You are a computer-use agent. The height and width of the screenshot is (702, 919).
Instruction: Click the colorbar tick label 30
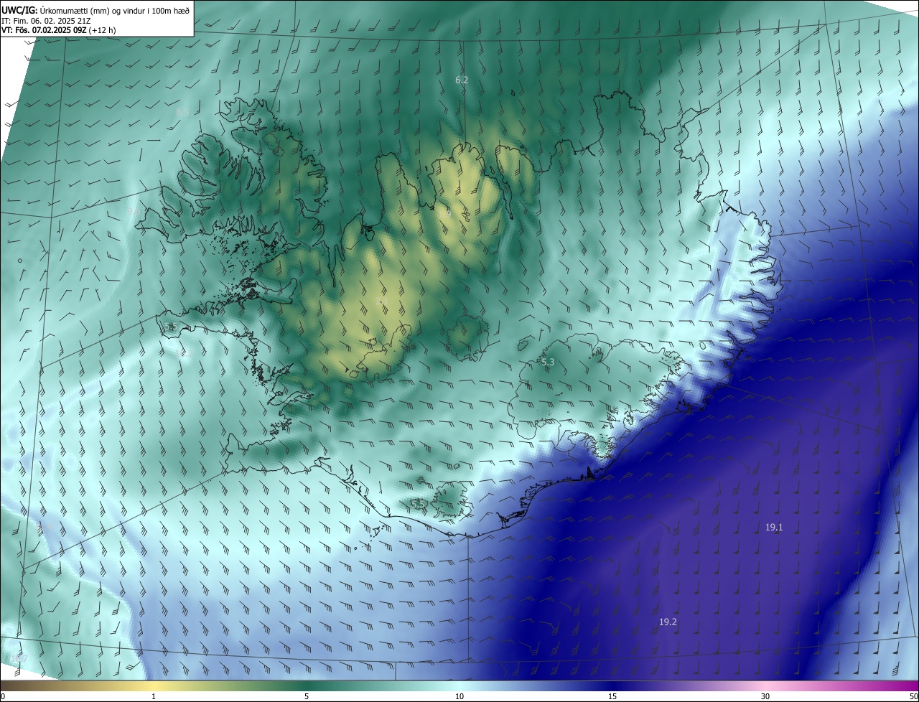765,697
